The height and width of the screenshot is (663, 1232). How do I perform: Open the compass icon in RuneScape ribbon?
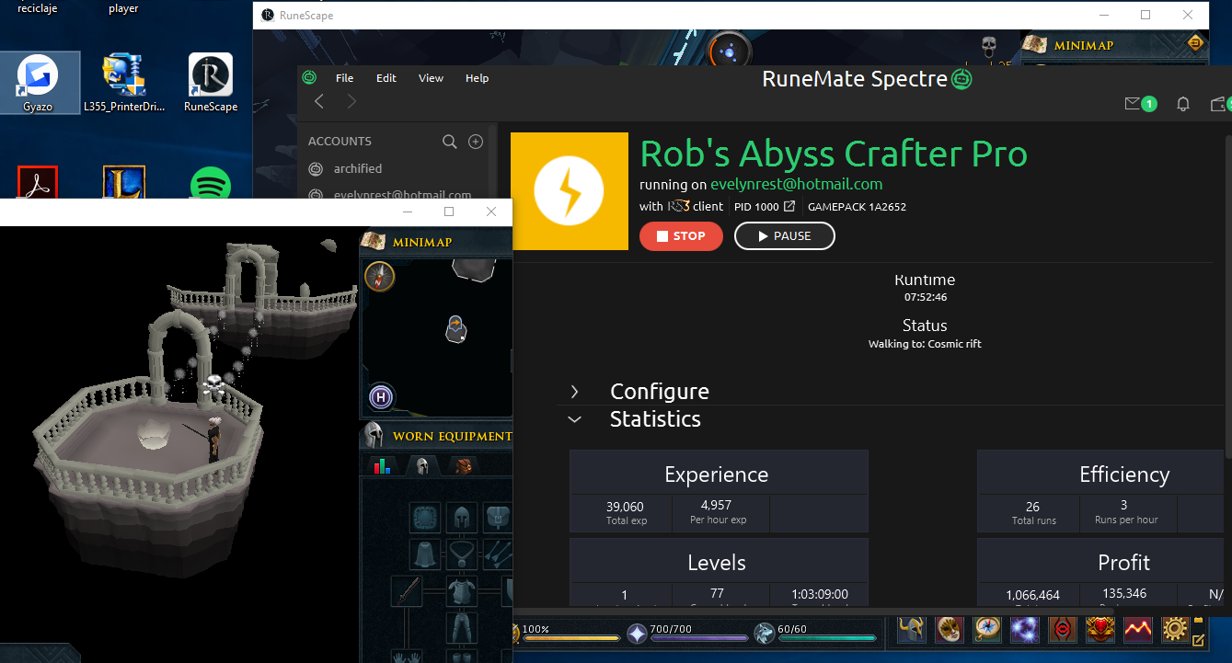coord(987,630)
